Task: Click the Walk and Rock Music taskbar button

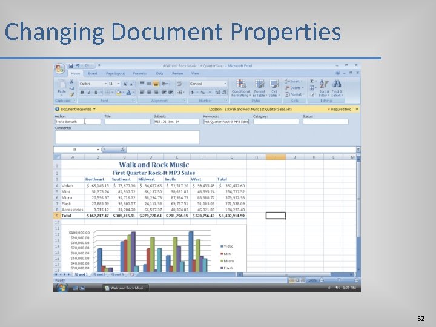Action: pos(125,288)
